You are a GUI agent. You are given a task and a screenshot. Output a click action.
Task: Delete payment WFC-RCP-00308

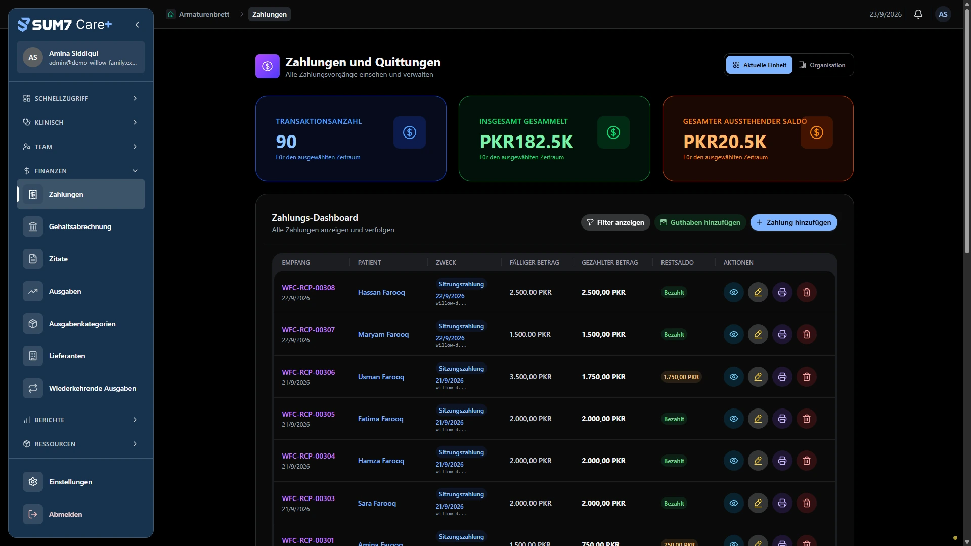807,292
